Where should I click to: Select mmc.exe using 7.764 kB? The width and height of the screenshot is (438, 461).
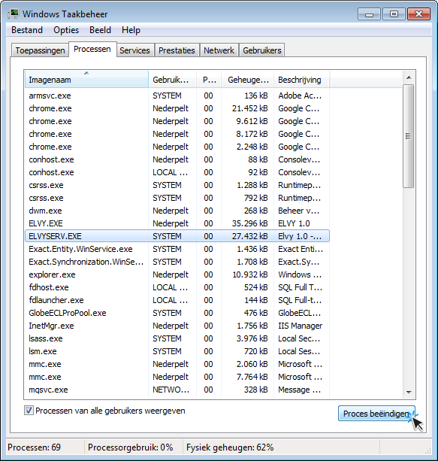pyautogui.click(x=177, y=377)
